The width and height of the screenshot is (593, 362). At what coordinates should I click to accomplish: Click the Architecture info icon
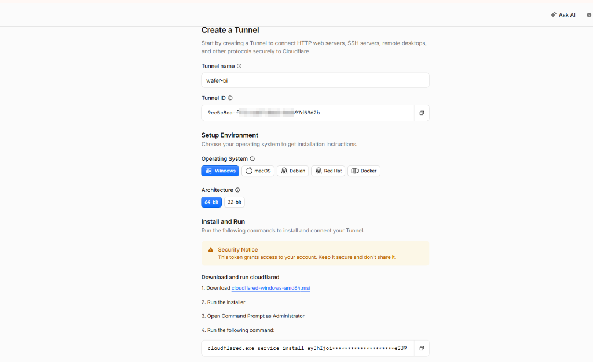tap(237, 190)
